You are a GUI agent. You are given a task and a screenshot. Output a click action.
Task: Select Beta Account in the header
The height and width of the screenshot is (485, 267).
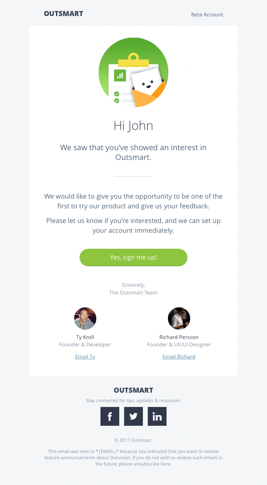pyautogui.click(x=207, y=15)
